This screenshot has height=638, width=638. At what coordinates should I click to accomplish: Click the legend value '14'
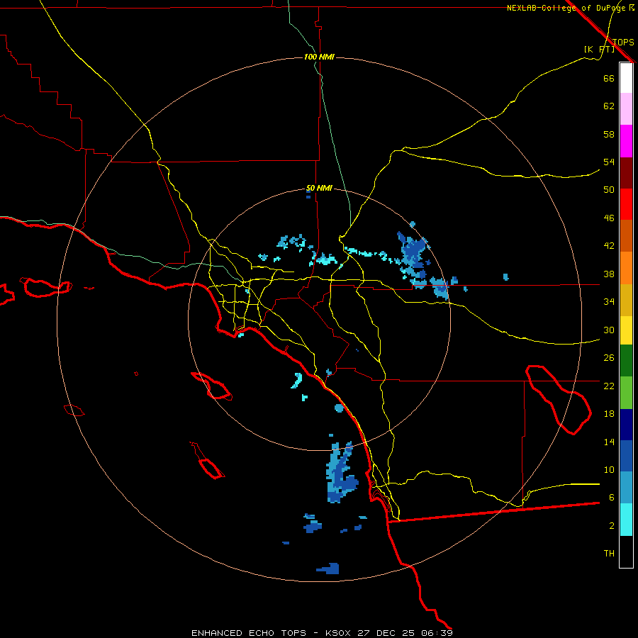click(609, 442)
